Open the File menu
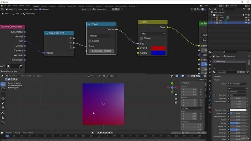The width and height of the screenshot is (251, 141). click(5, 6)
